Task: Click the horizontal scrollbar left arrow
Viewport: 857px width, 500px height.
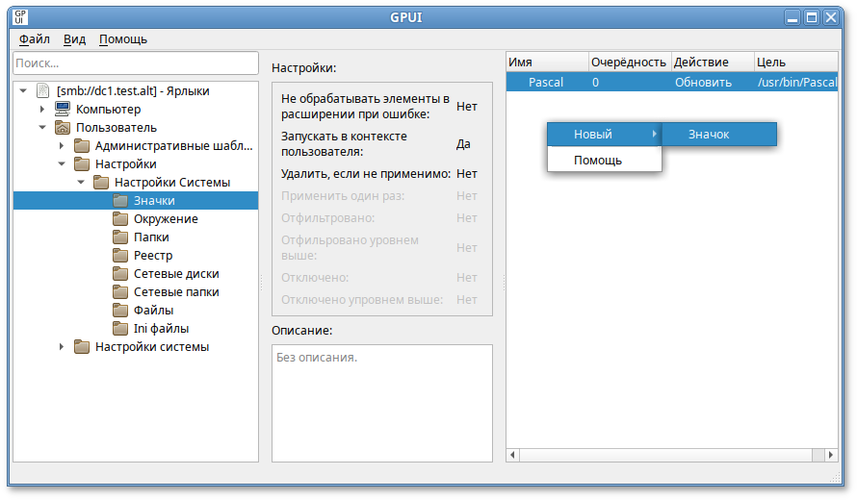Action: pos(512,454)
